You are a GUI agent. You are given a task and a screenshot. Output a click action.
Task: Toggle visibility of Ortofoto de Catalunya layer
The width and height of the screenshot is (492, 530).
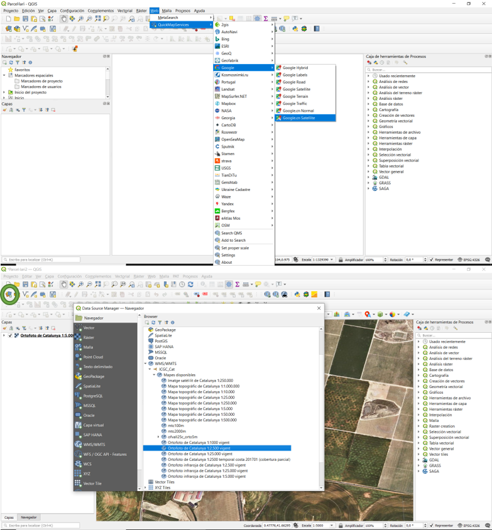click(x=10, y=335)
